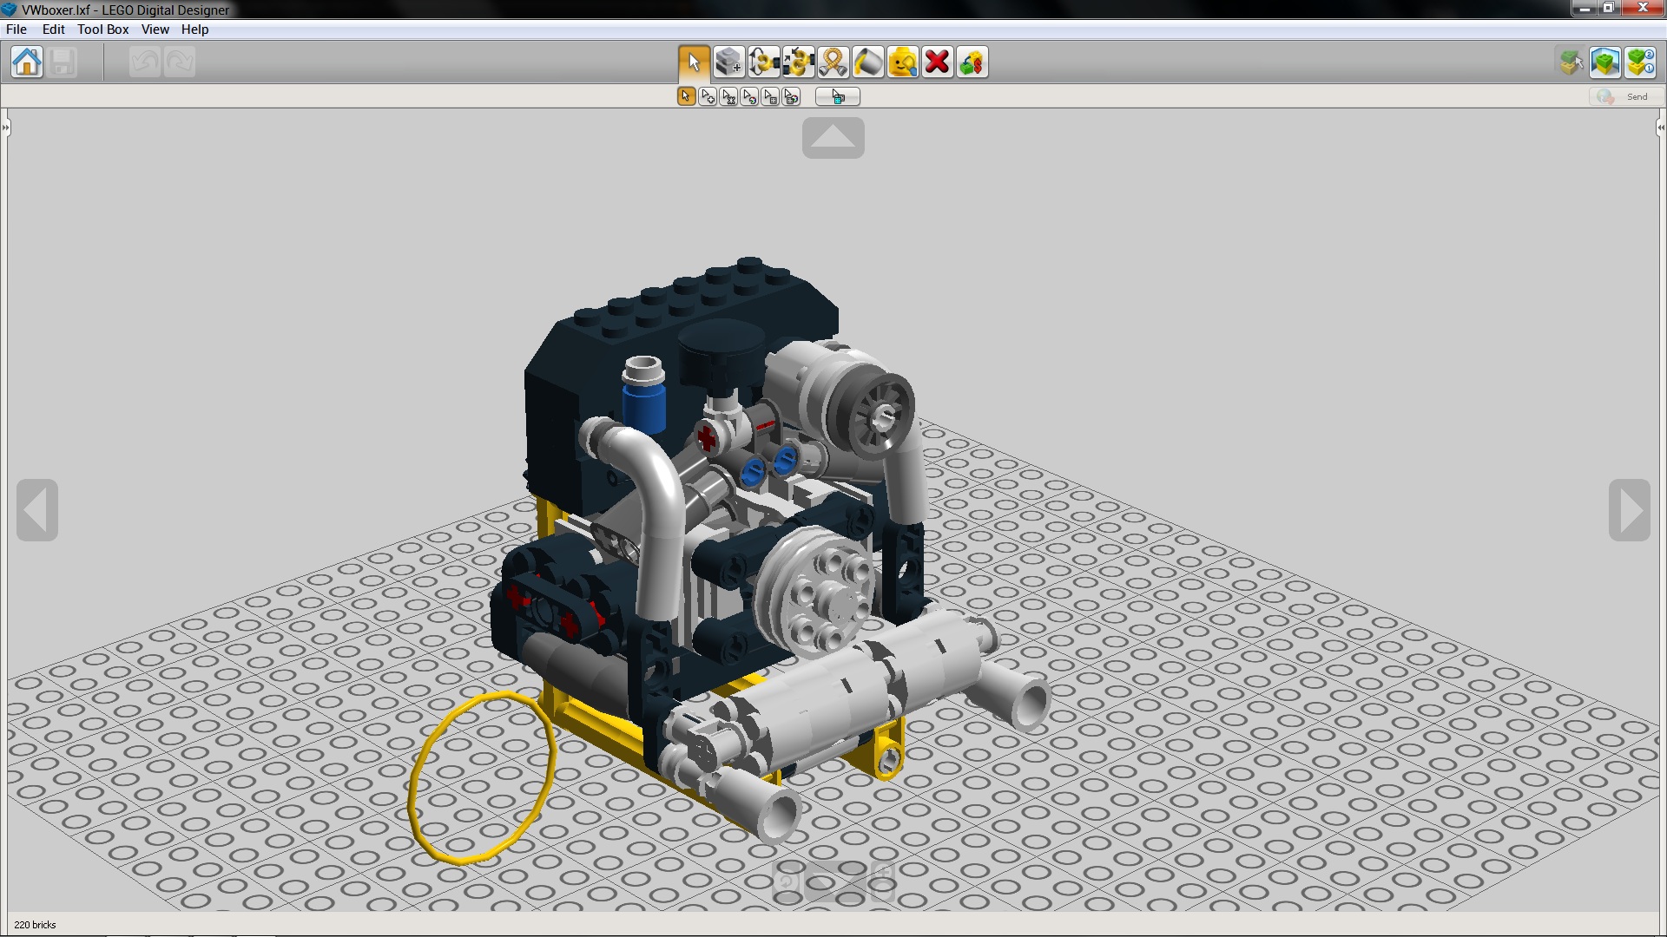Click the '220 bricks' status text
The height and width of the screenshot is (937, 1667).
[x=35, y=925]
